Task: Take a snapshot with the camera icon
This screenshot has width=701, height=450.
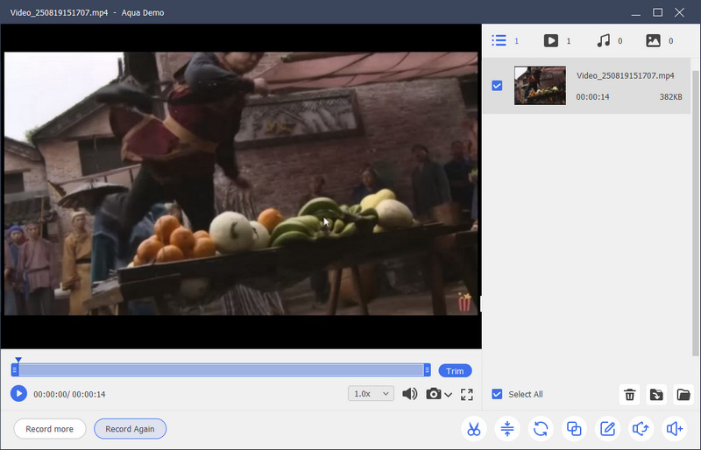Action: tap(434, 394)
